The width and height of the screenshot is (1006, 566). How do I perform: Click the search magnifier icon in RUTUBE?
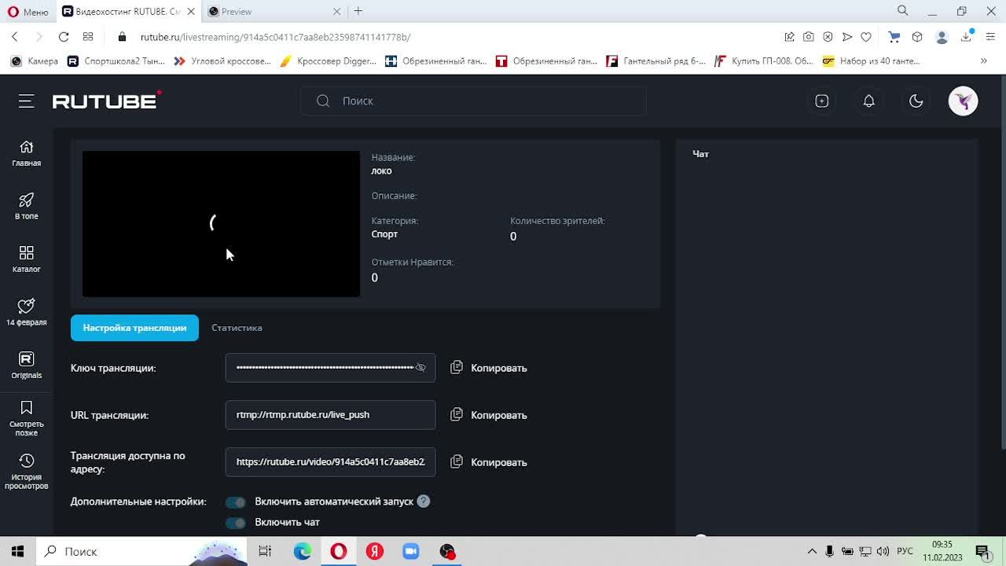[323, 101]
